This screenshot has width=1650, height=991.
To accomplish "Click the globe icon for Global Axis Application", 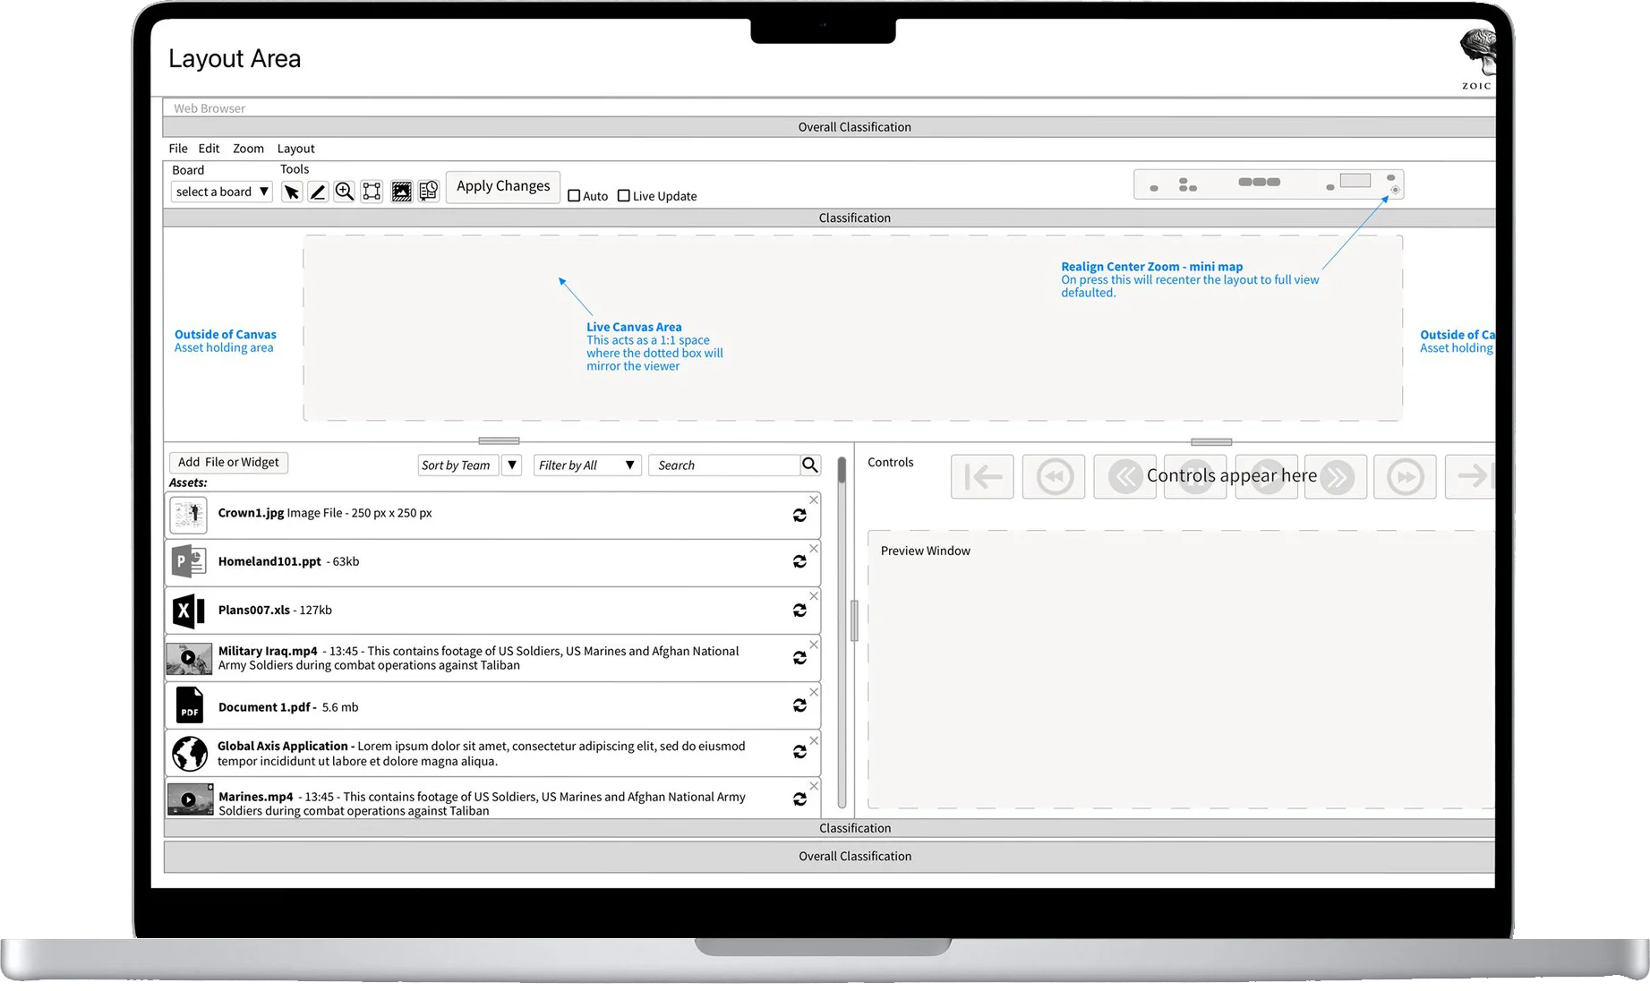I will click(190, 754).
